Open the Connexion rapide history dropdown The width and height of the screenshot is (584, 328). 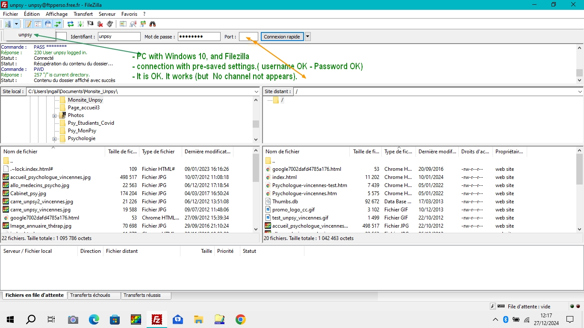tap(307, 36)
